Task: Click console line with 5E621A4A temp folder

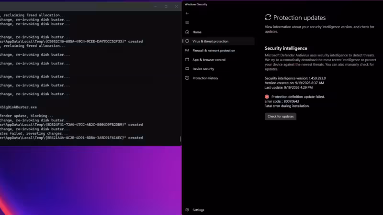Action: point(71,138)
